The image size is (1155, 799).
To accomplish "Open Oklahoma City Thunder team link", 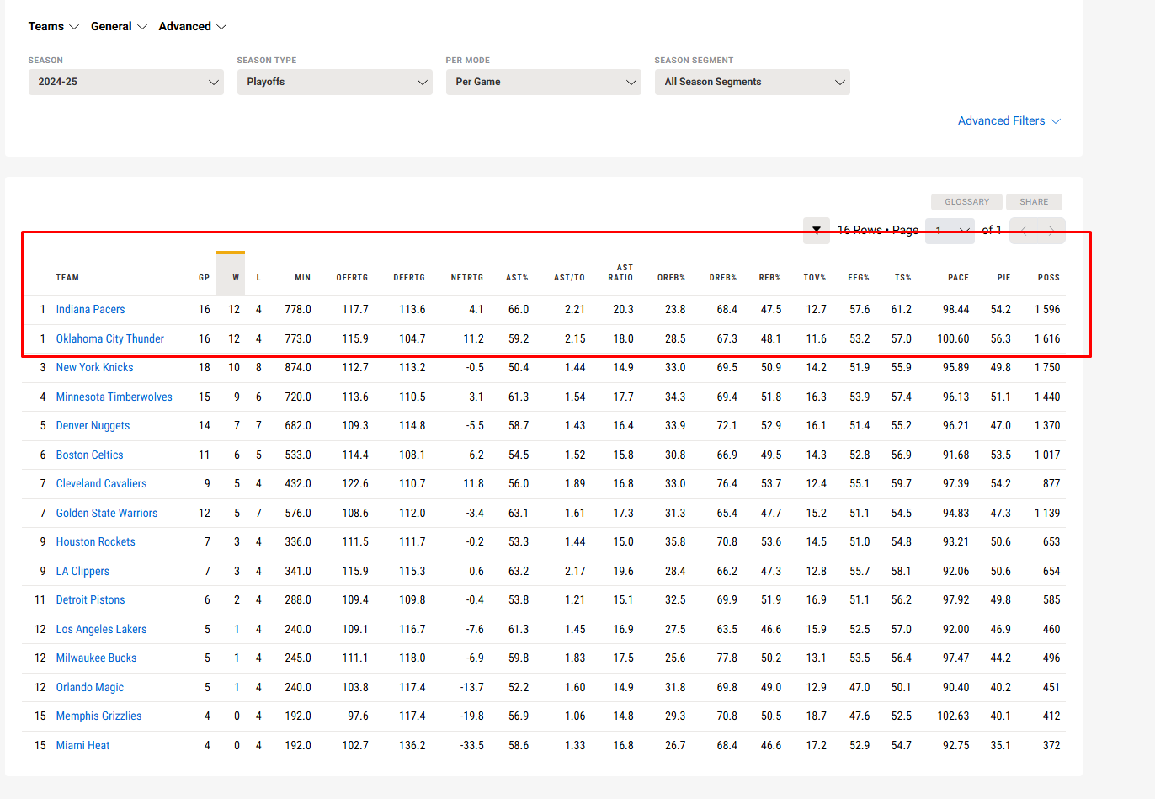I will tap(110, 338).
